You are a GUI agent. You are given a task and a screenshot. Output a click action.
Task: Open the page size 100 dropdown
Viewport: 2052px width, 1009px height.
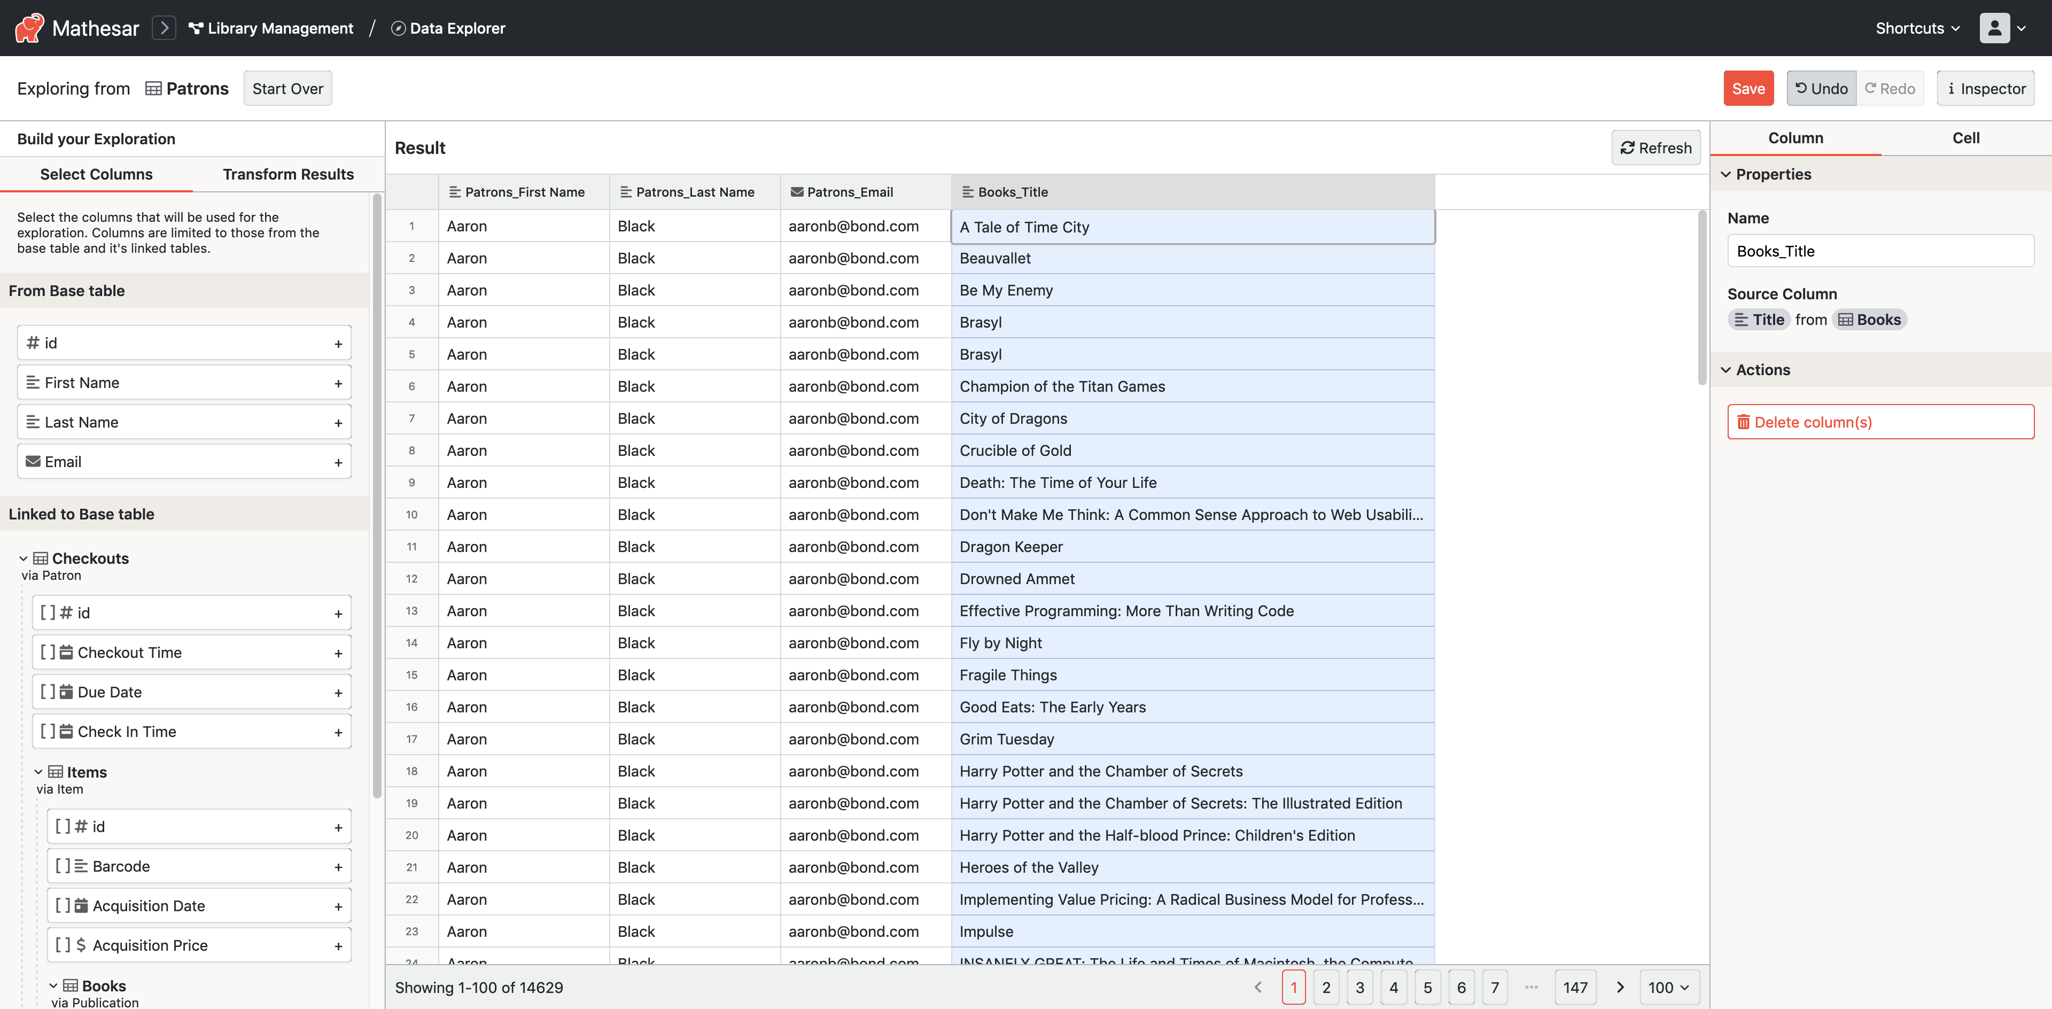point(1669,988)
